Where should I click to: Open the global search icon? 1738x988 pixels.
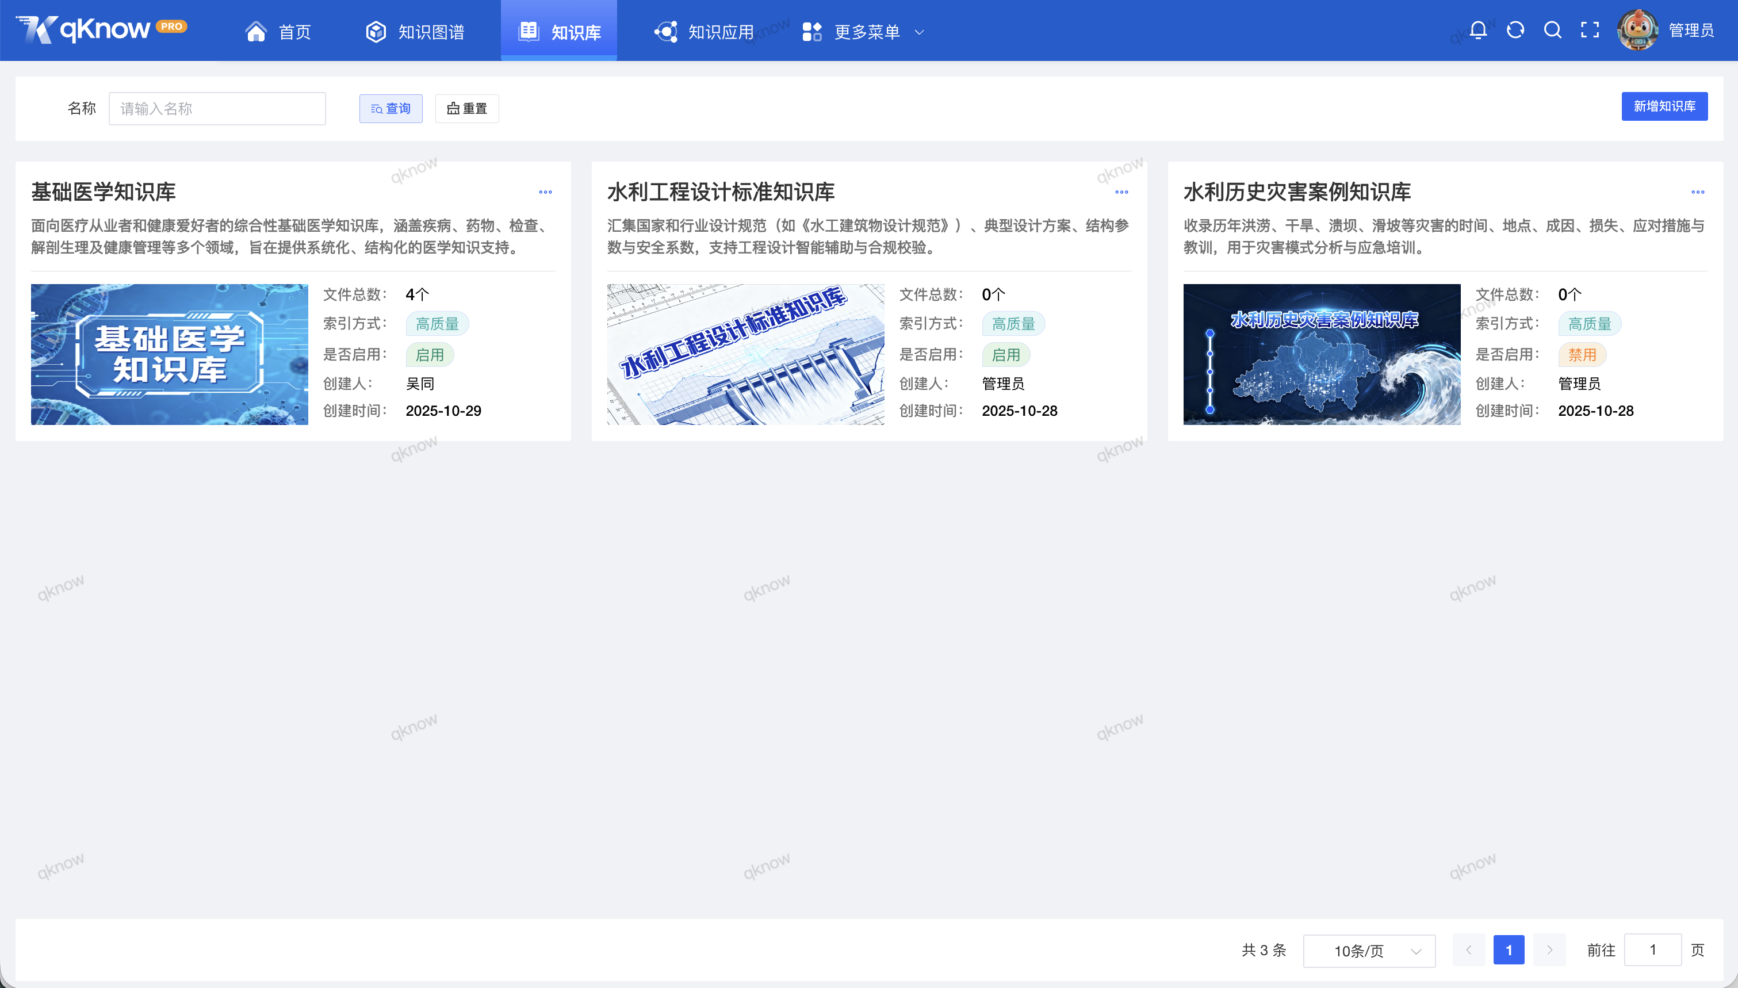(1552, 30)
